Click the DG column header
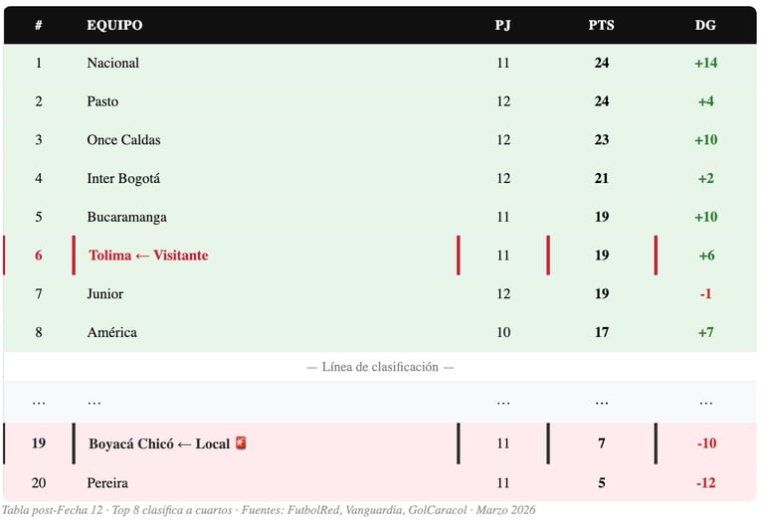Screen dimensions: 764x520 tap(705, 25)
